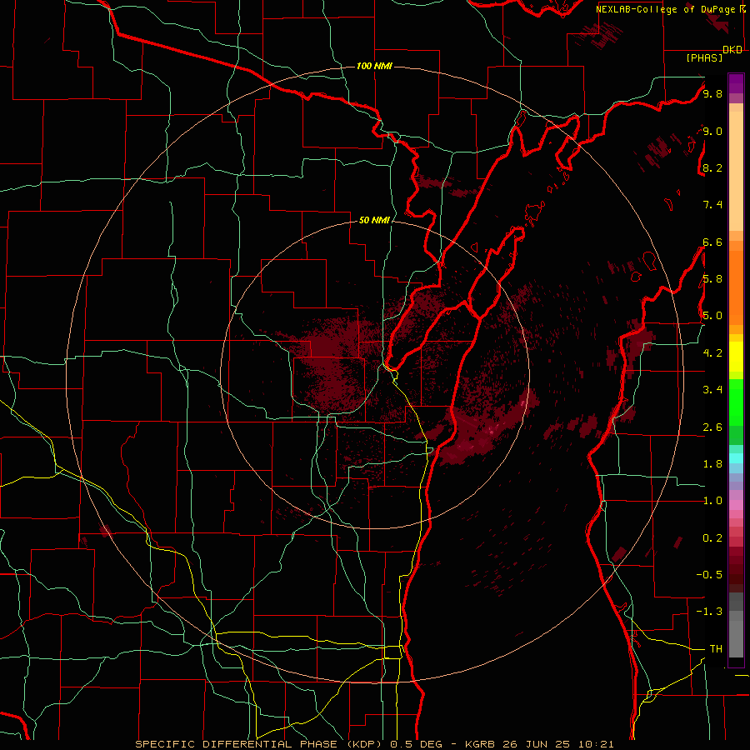Click the TH threshold label on the scale

point(716,649)
